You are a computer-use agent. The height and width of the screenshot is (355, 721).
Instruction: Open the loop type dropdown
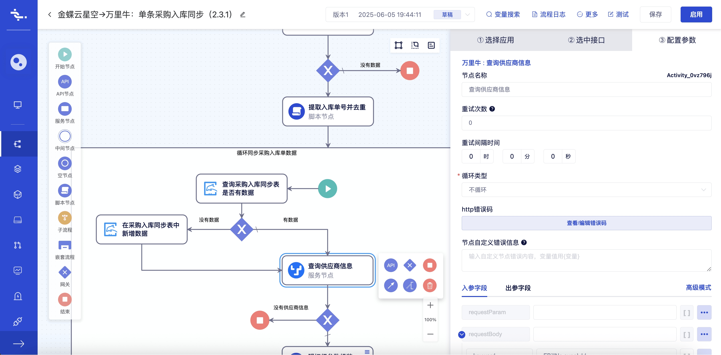point(586,190)
